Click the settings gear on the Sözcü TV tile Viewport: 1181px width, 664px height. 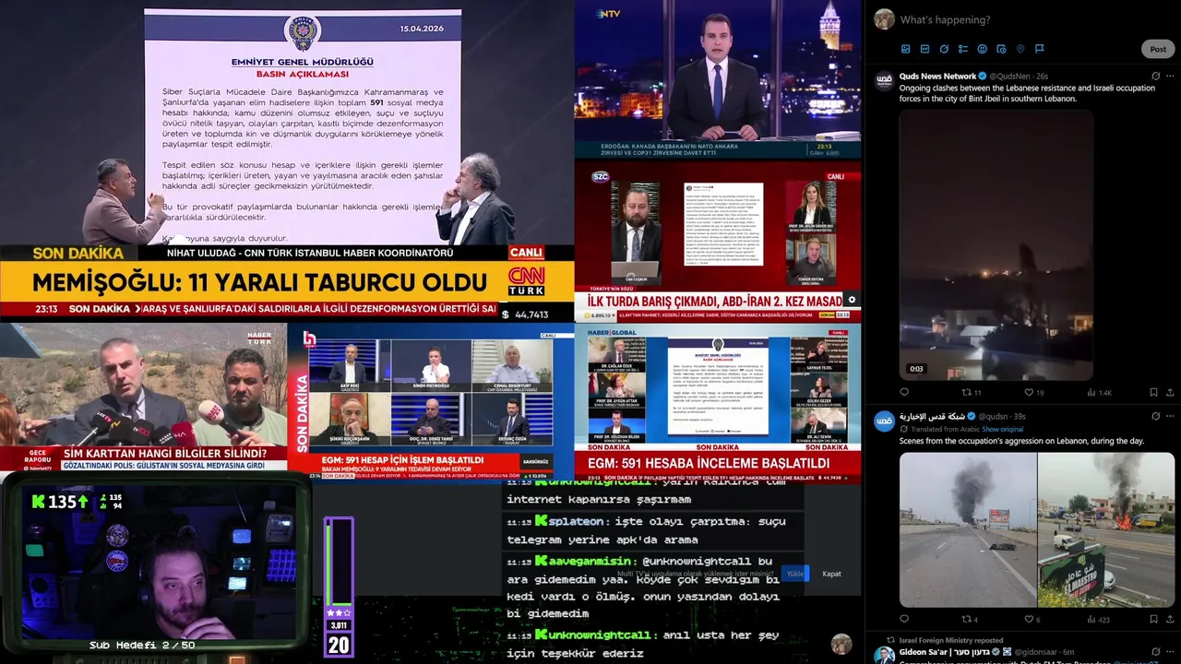click(x=852, y=300)
